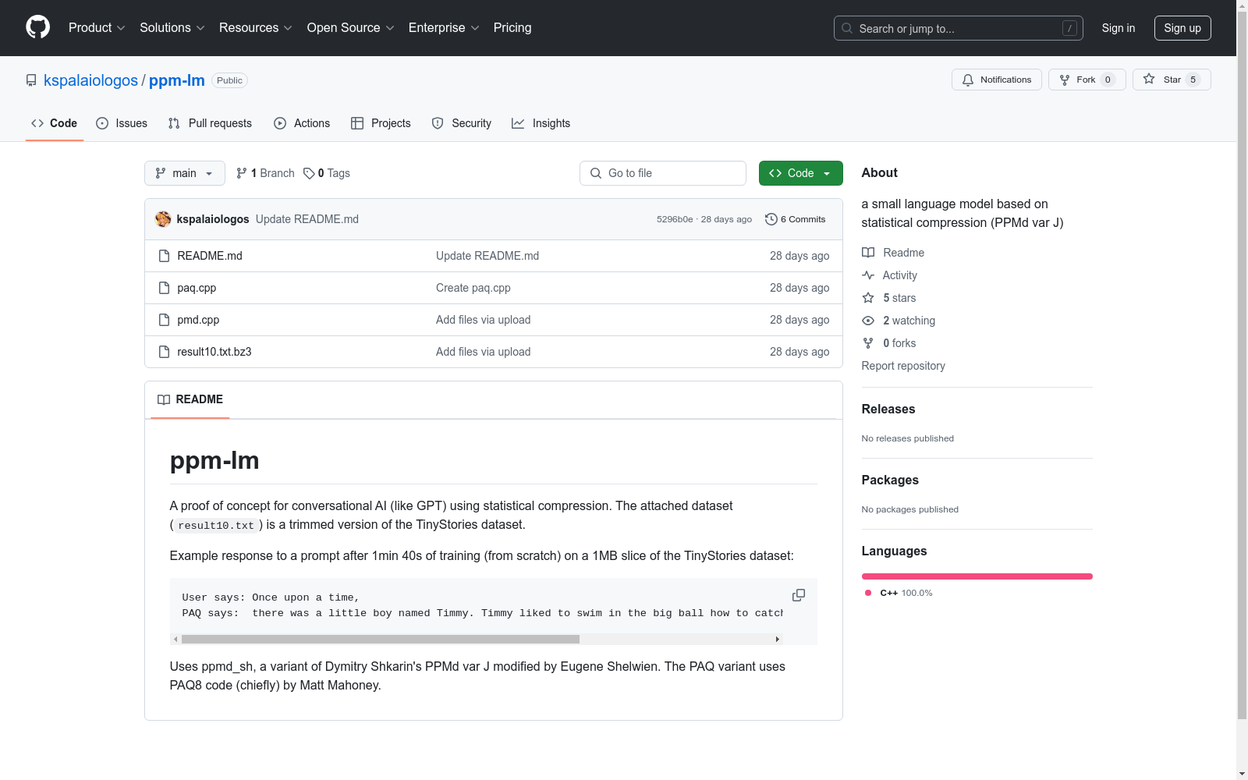Click the page vertical scrollbar

tap(1242, 367)
